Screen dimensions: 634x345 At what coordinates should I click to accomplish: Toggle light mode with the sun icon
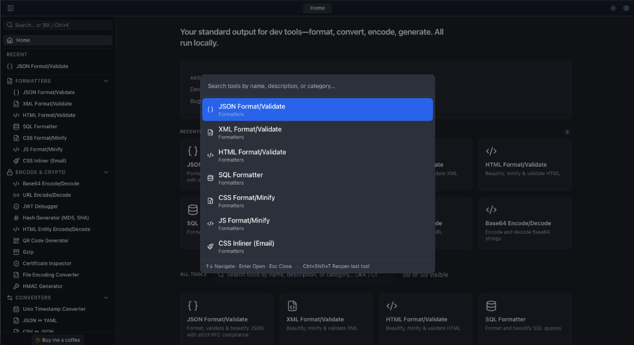[613, 8]
